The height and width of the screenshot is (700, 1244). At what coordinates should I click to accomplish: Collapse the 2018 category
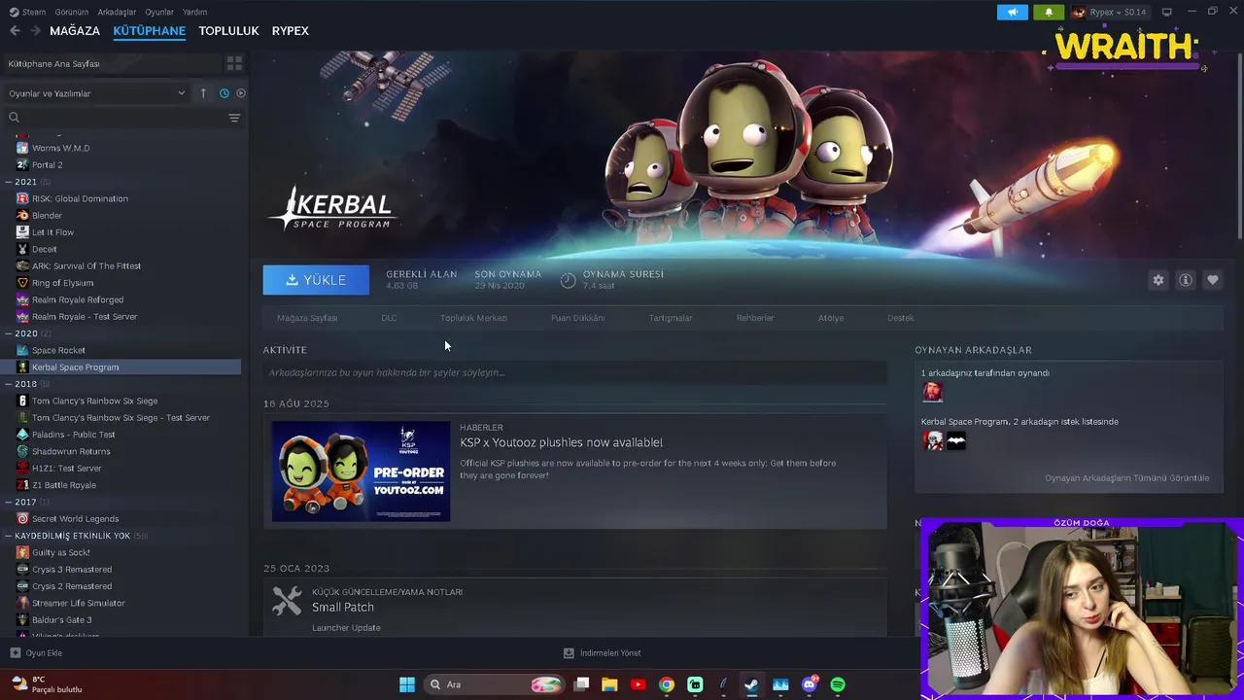25,384
